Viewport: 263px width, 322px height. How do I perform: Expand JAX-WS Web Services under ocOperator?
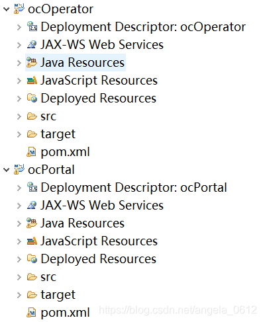point(19,45)
